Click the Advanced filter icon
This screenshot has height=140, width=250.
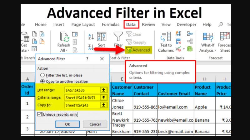[128, 50]
